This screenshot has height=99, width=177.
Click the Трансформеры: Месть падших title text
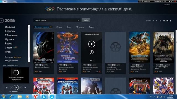pos(137,66)
